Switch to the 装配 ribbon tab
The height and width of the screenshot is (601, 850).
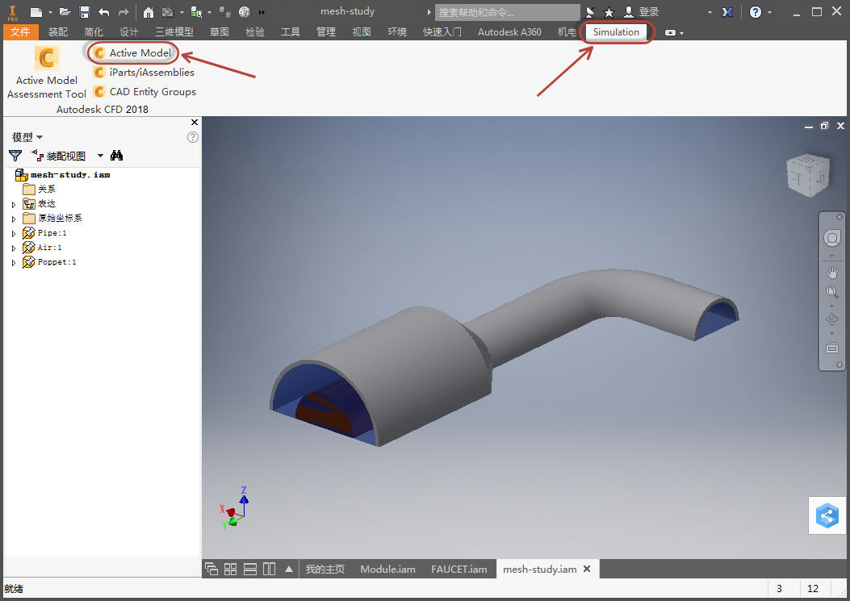click(x=58, y=32)
